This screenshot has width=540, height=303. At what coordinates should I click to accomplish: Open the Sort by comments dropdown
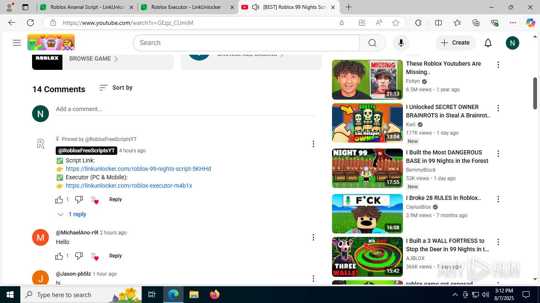point(116,88)
